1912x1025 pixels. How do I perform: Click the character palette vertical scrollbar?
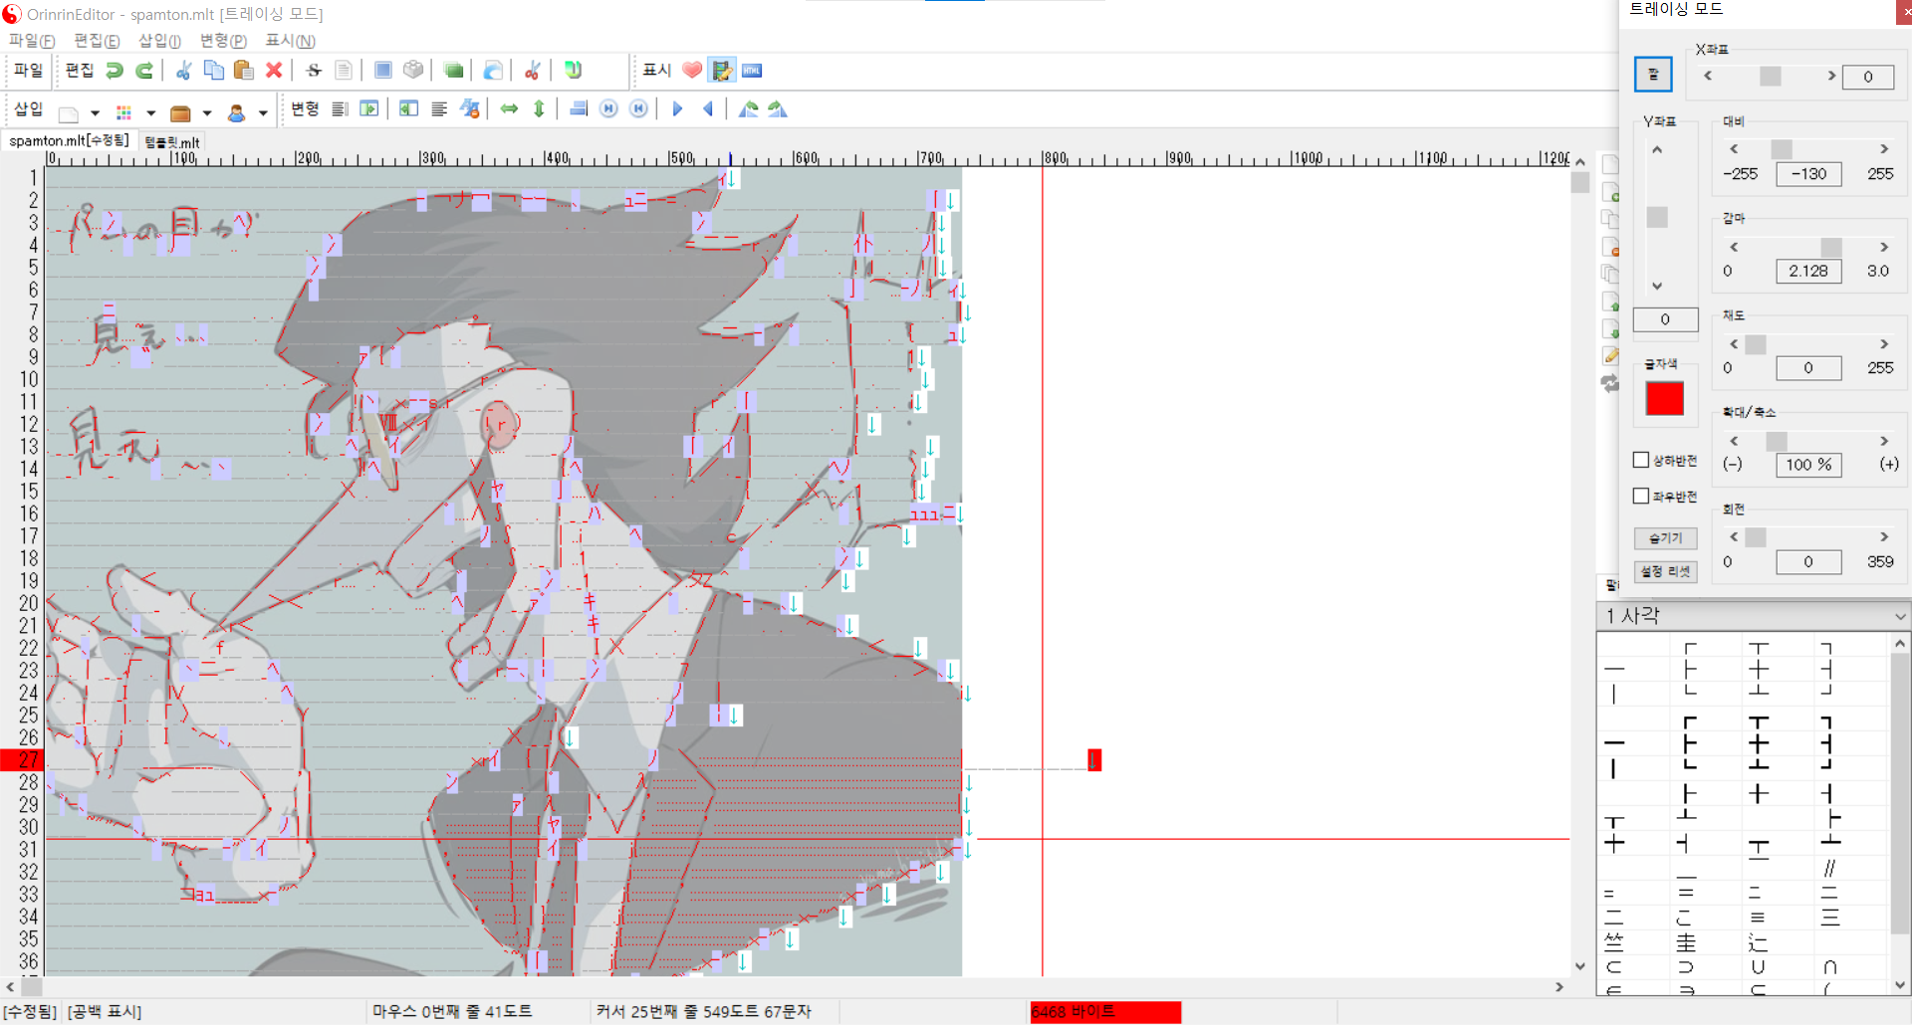point(1900,813)
